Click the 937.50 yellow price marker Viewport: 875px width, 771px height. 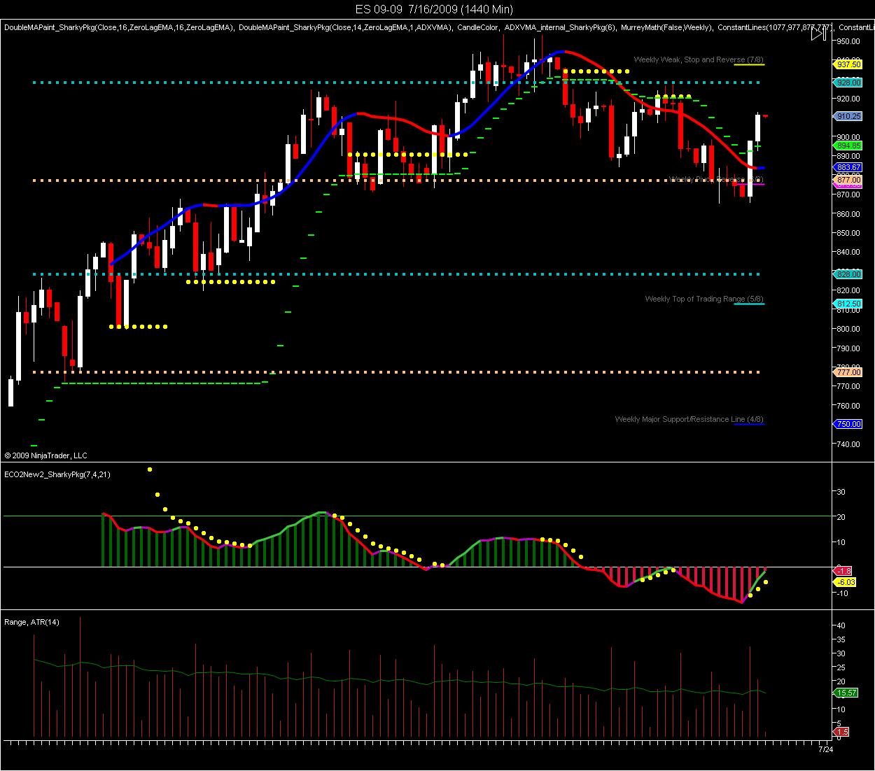(x=848, y=64)
